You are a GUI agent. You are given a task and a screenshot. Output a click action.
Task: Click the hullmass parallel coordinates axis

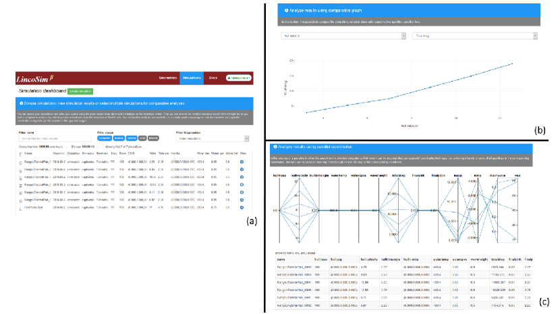tap(279, 210)
